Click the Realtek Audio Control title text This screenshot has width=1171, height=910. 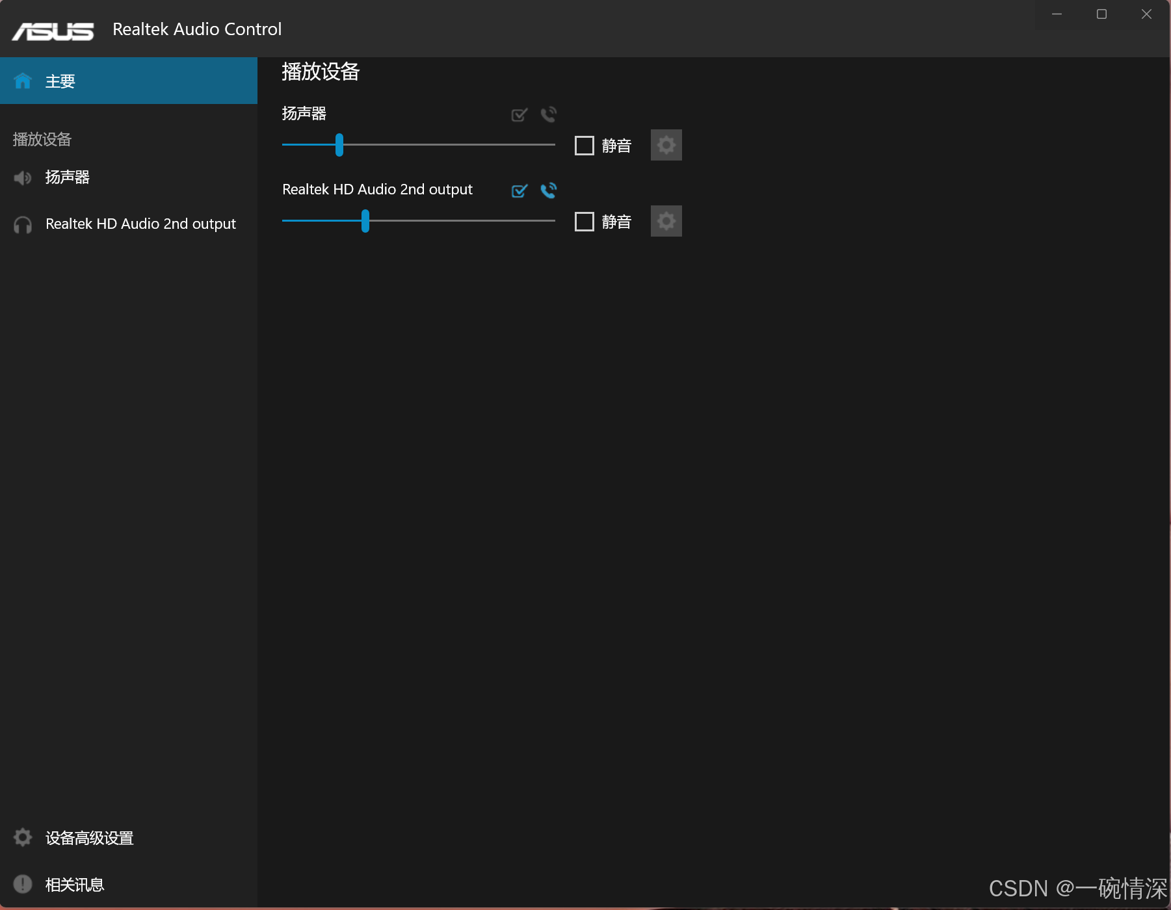(197, 29)
